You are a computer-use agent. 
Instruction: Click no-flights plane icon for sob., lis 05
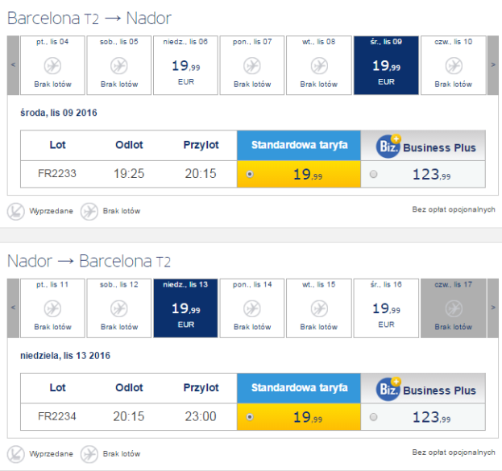tap(118, 66)
